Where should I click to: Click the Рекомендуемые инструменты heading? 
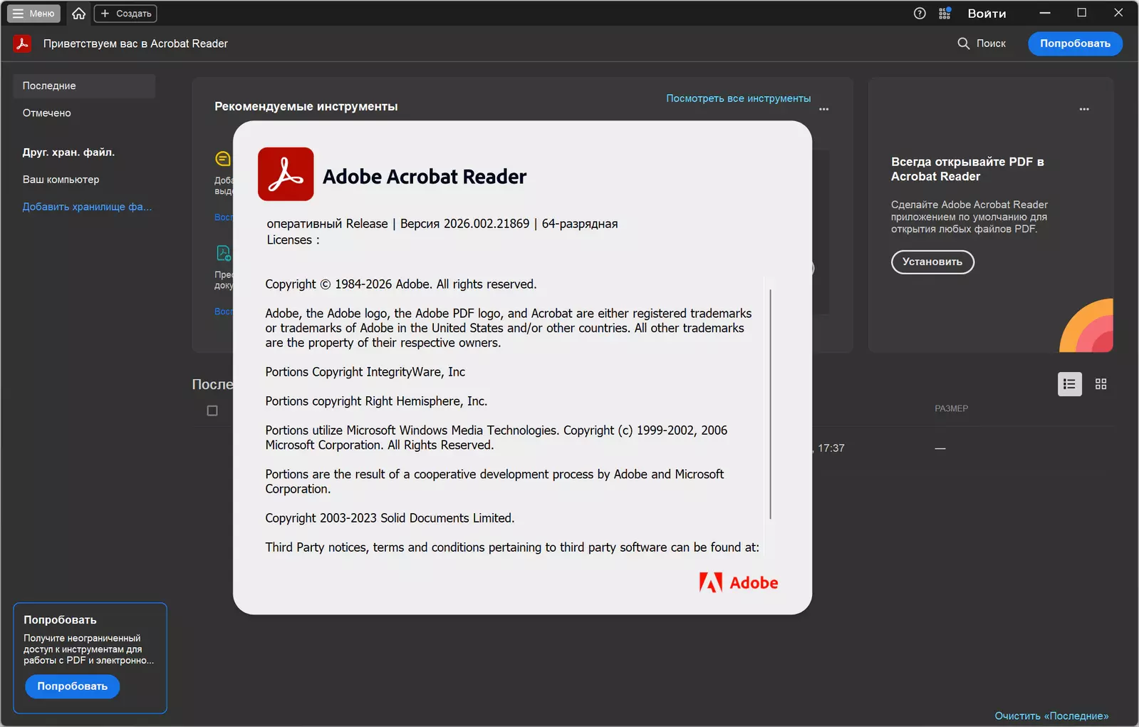pyautogui.click(x=306, y=106)
